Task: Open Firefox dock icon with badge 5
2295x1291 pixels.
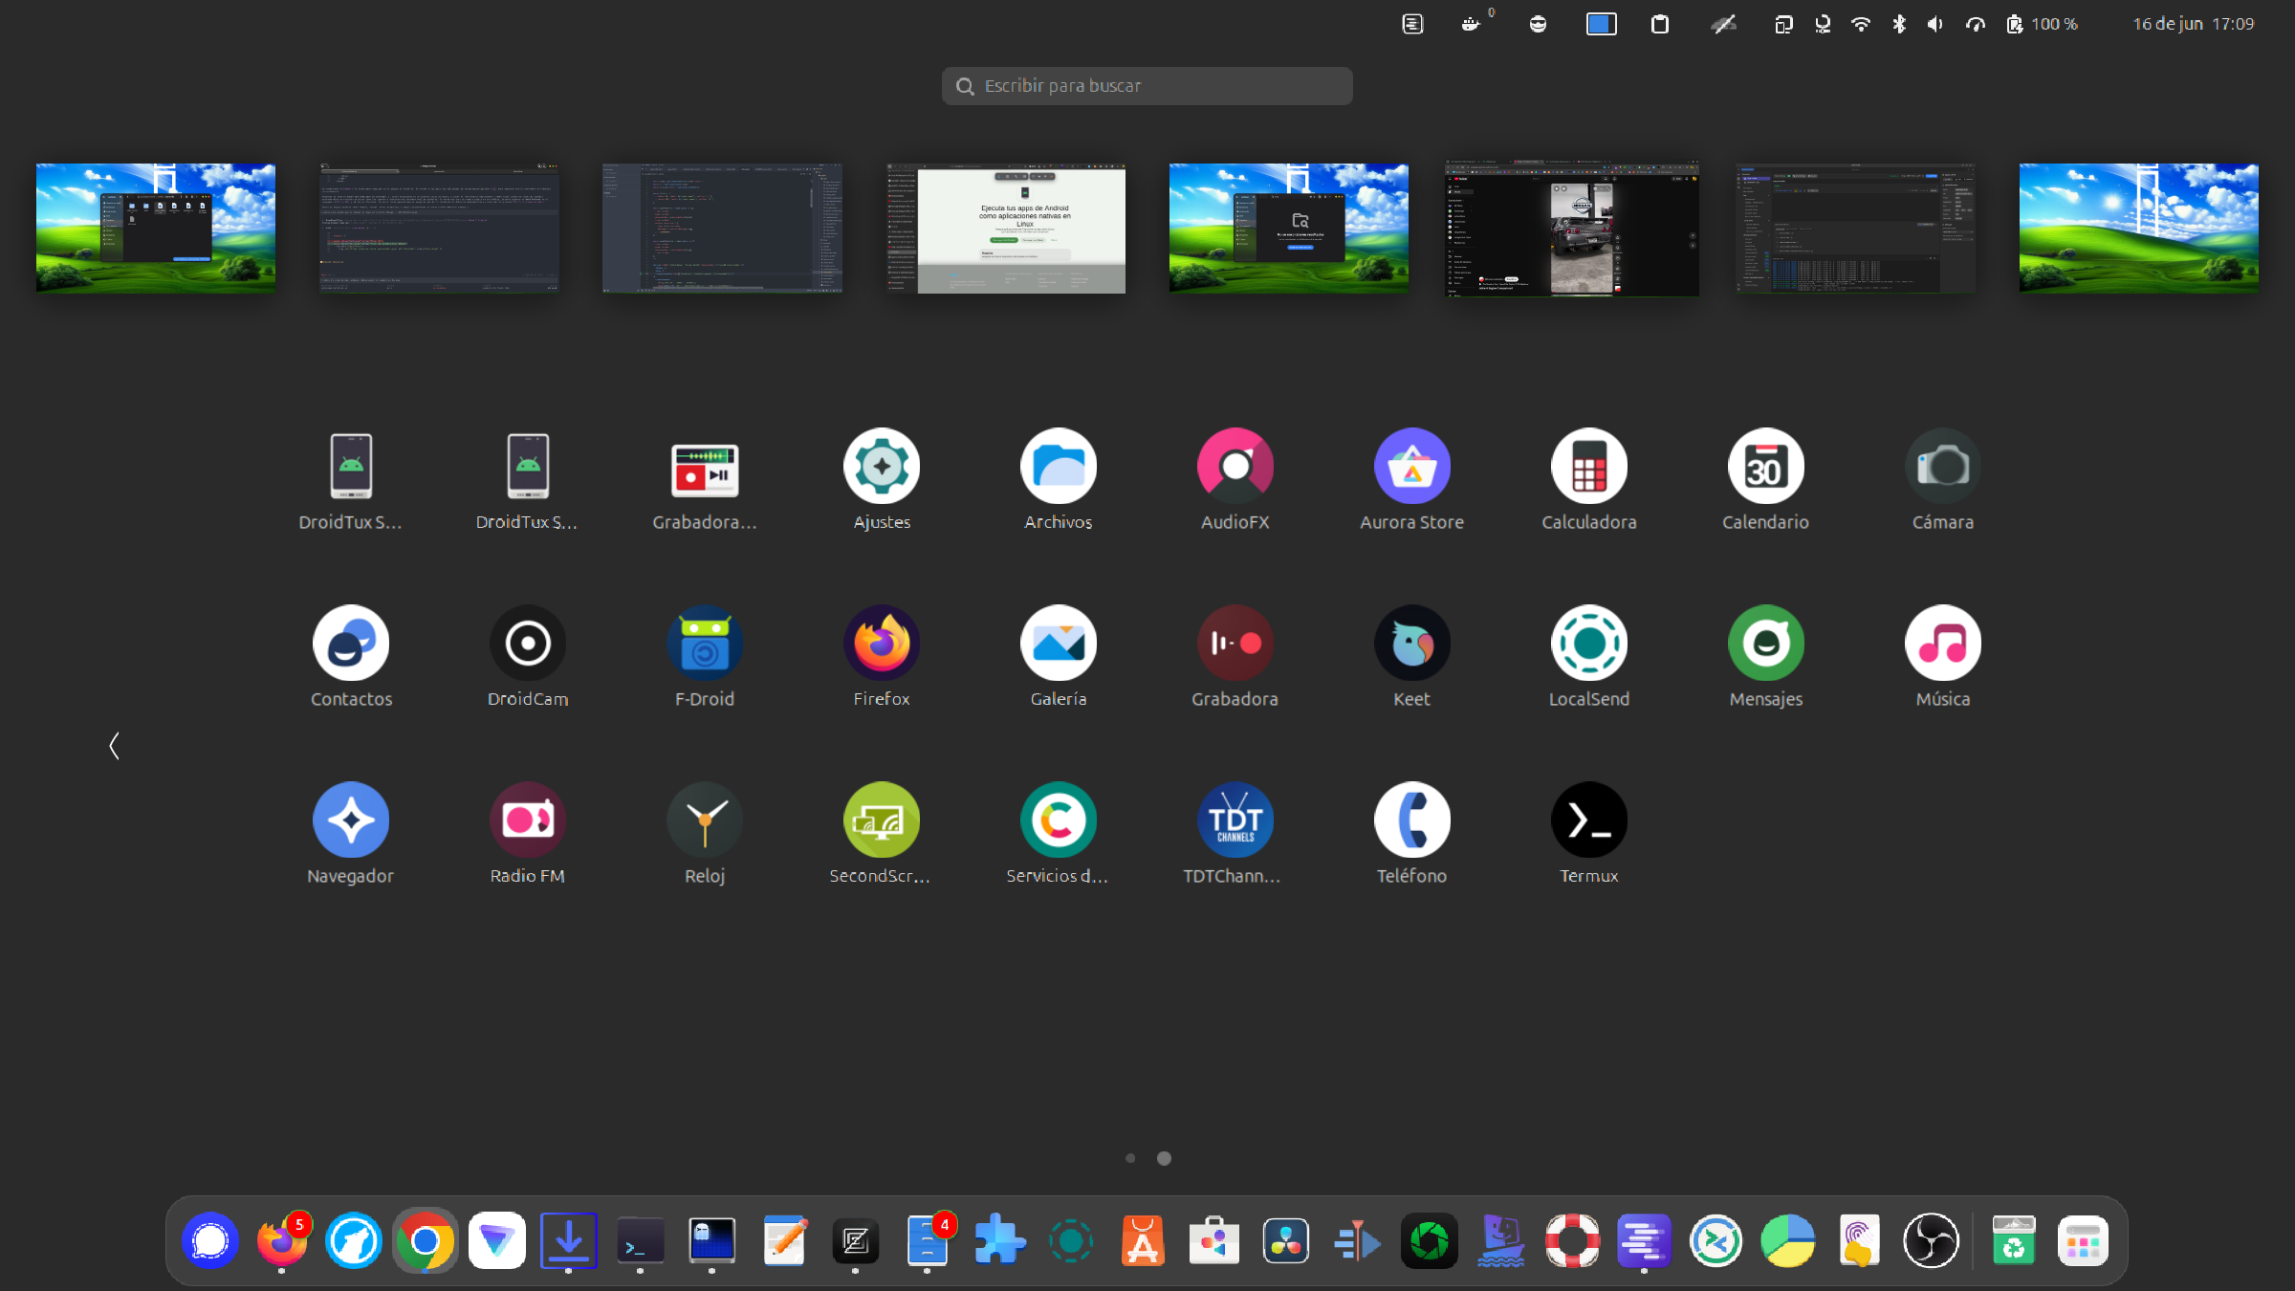Action: tap(282, 1241)
